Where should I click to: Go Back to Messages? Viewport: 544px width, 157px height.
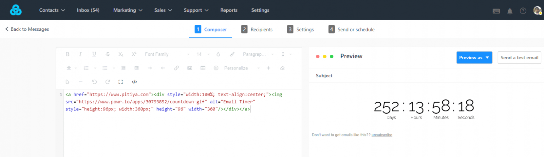click(27, 29)
